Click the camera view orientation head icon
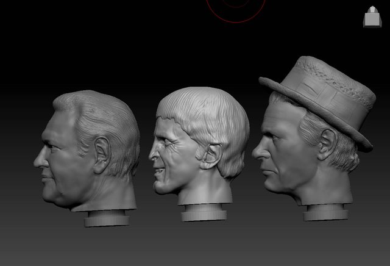Image resolution: width=390 pixels, height=266 pixels. point(372,17)
